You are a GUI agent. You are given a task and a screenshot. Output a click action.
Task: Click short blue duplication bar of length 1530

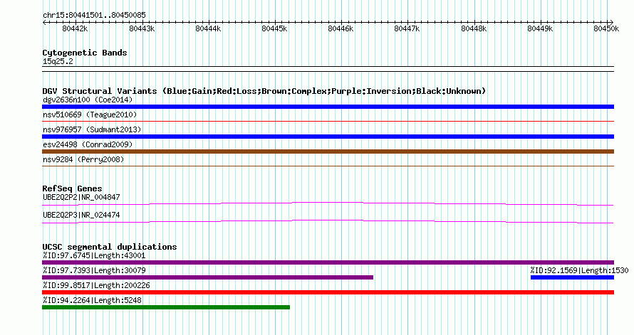572,277
